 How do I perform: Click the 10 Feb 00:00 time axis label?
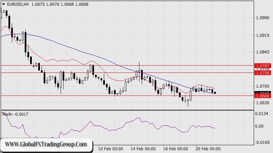[110, 149]
